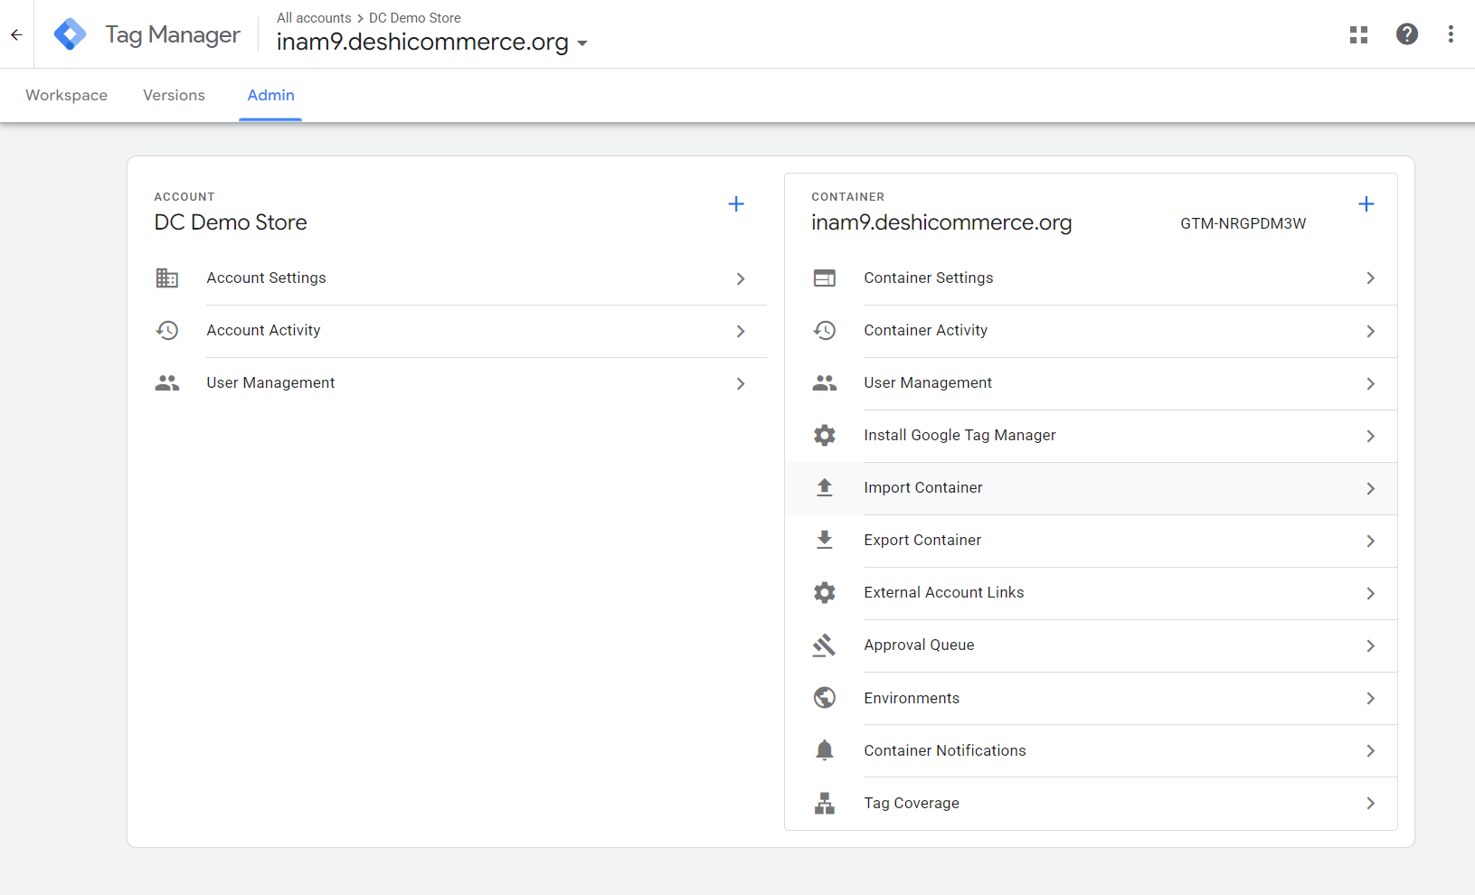Open the Google apps grid icon
1475x895 pixels.
coord(1358,34)
